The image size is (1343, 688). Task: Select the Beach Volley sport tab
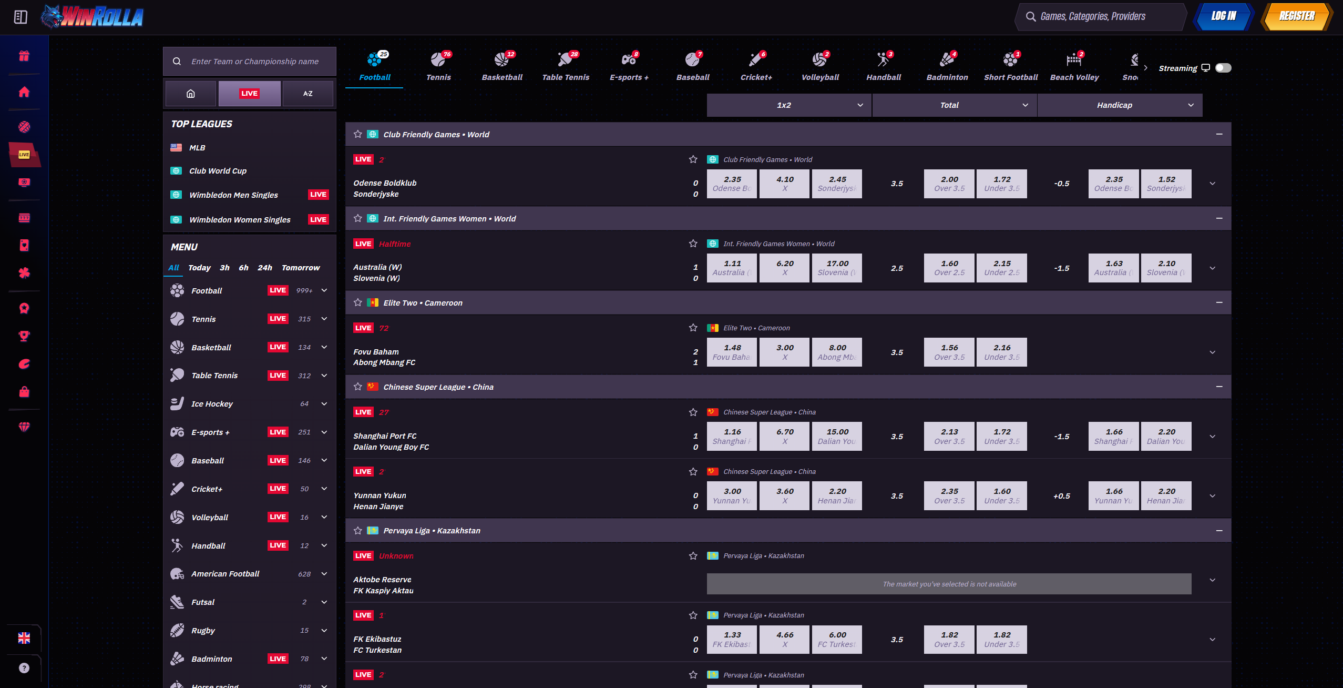tap(1074, 67)
